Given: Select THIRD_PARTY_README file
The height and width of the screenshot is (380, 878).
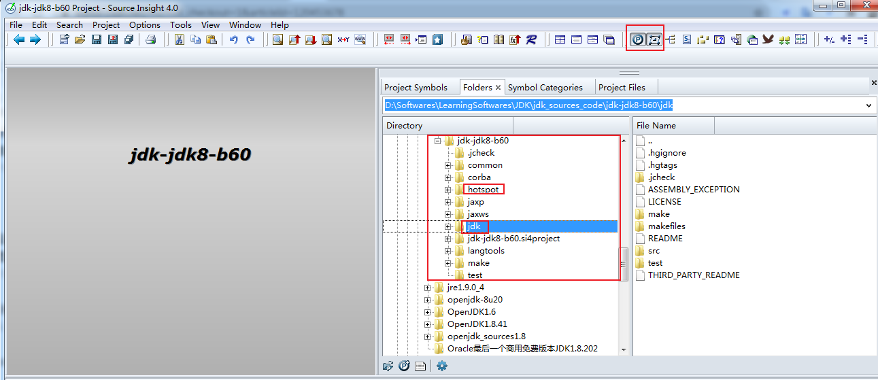Looking at the screenshot, I should 694,275.
